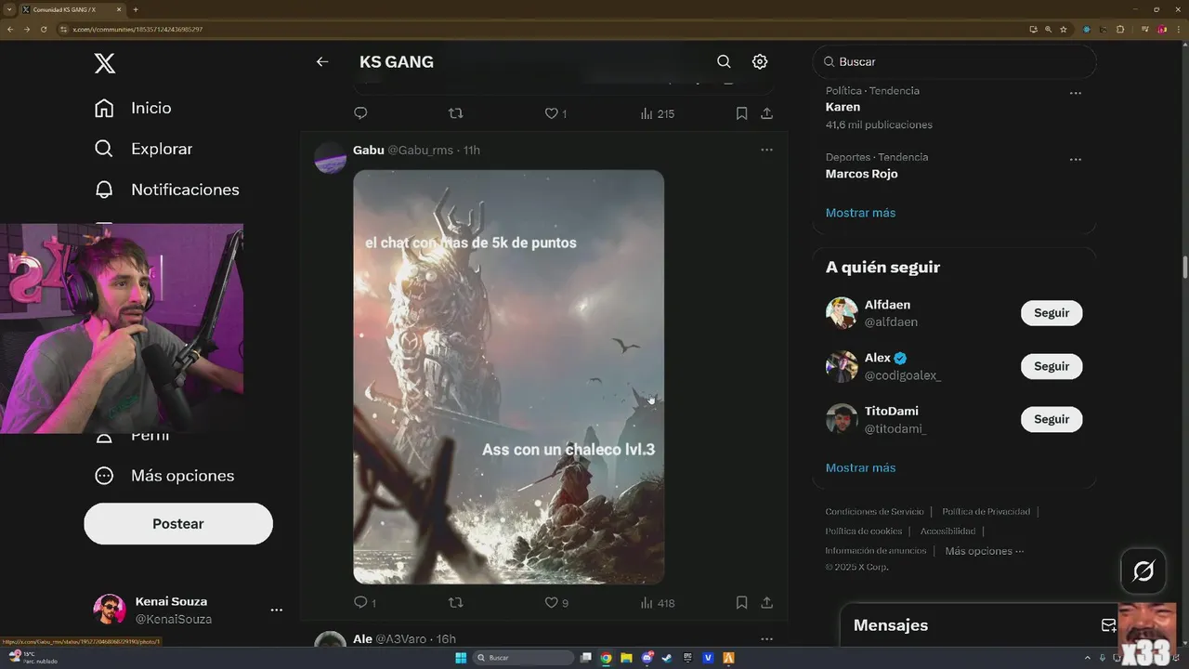Viewport: 1189px width, 669px height.
Task: Open Información de anuncios link
Action: tap(876, 551)
